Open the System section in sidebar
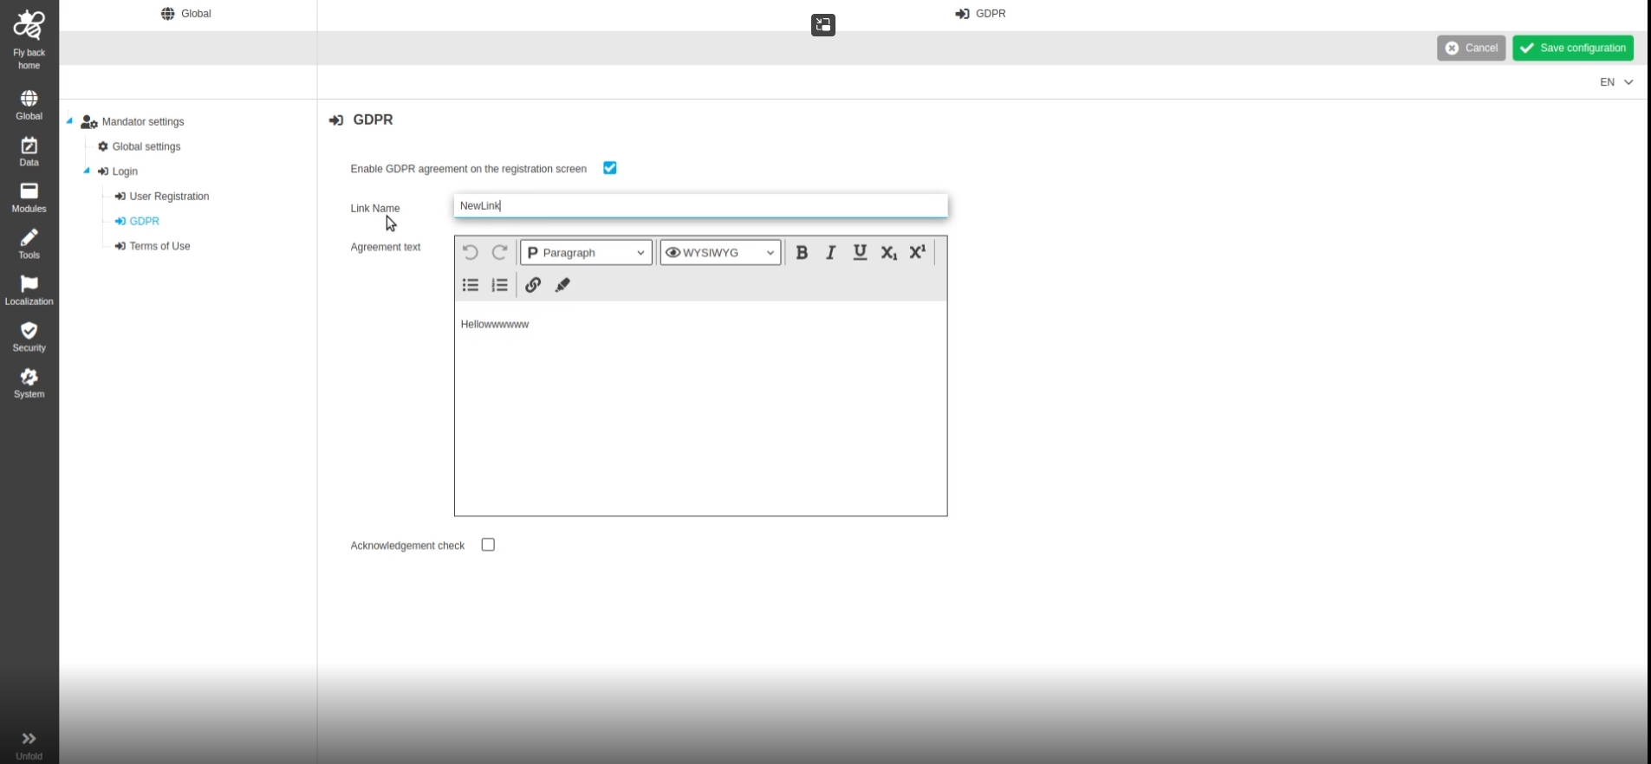The image size is (1651, 764). pos(29,384)
